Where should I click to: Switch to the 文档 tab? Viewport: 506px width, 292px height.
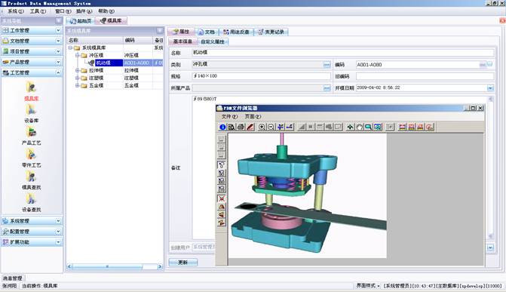(x=207, y=32)
